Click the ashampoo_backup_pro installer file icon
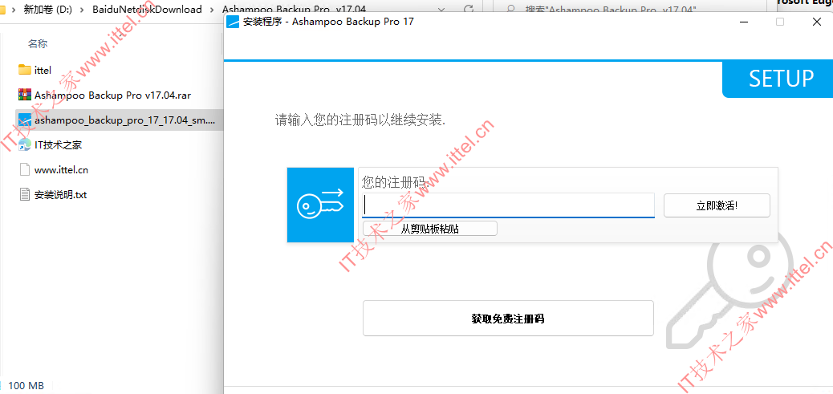Image resolution: width=833 pixels, height=394 pixels. coord(24,120)
